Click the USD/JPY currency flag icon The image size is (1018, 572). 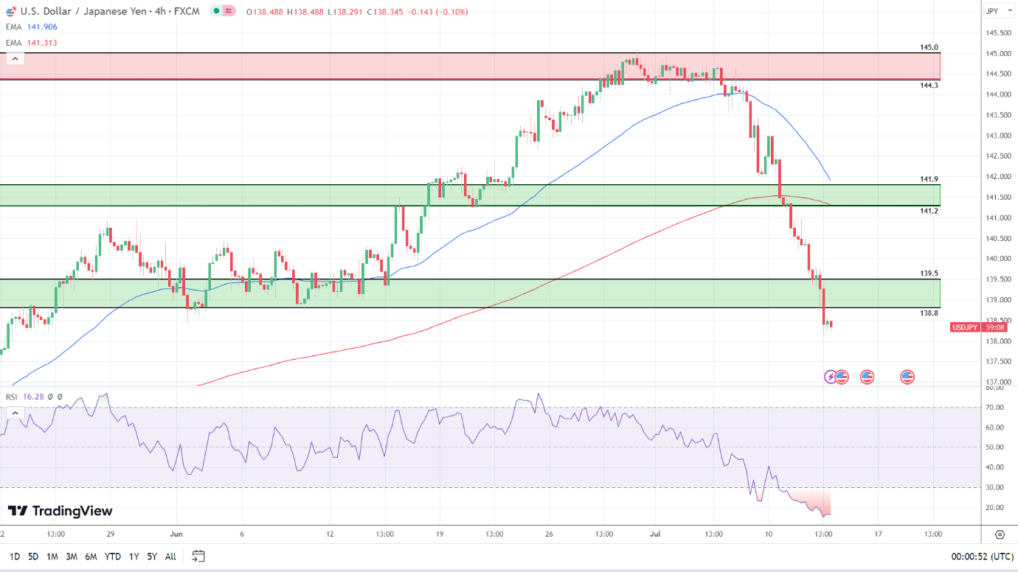11,12
